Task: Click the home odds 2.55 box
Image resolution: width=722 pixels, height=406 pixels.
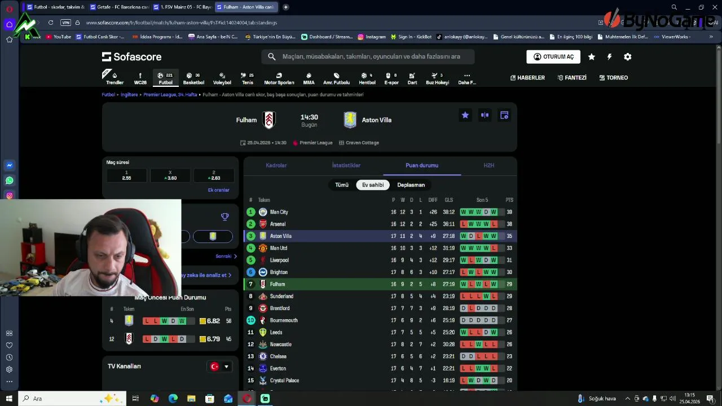Action: 126,175
